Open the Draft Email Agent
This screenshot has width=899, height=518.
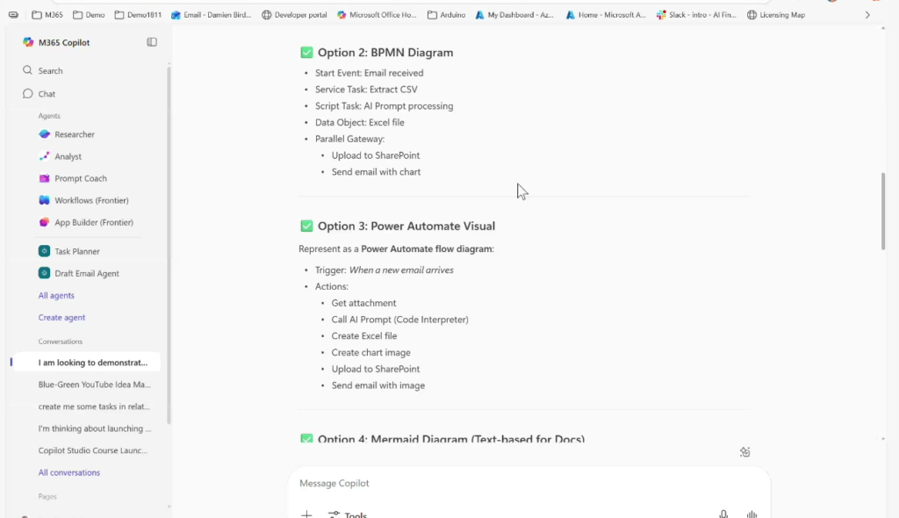(86, 273)
